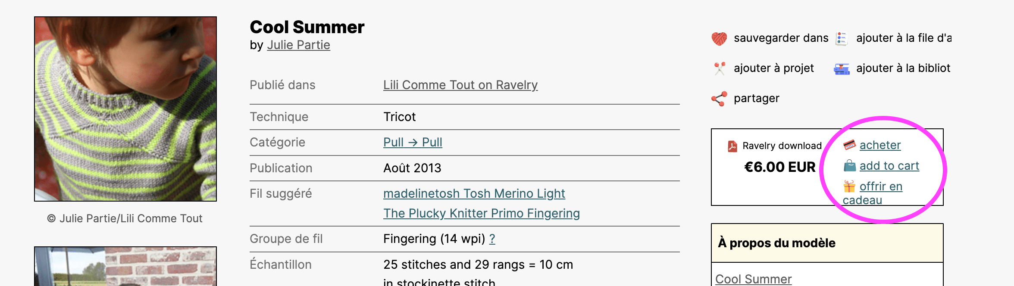Click the yarn weight help question mark
The height and width of the screenshot is (286, 1014).
(x=492, y=239)
